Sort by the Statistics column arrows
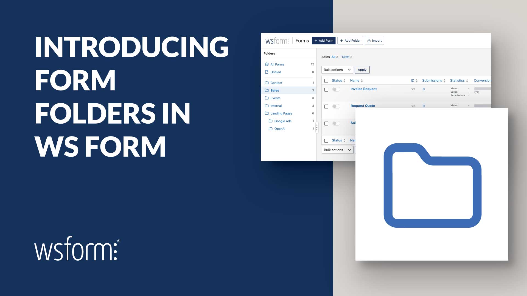 pos(467,81)
